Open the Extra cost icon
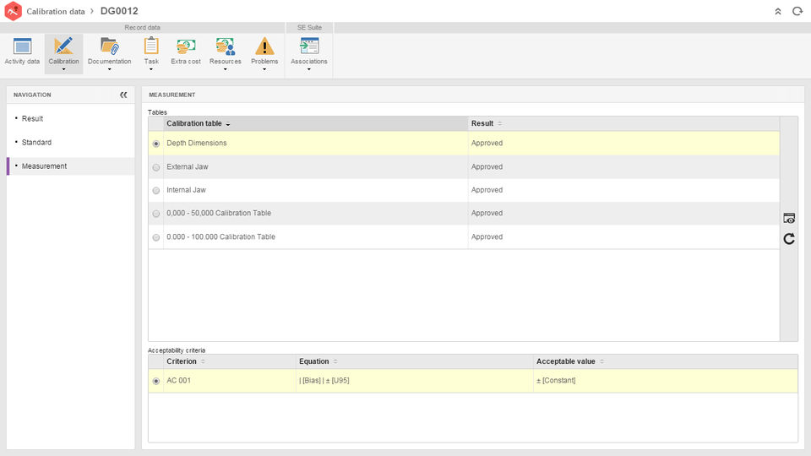The width and height of the screenshot is (811, 456). tap(186, 46)
